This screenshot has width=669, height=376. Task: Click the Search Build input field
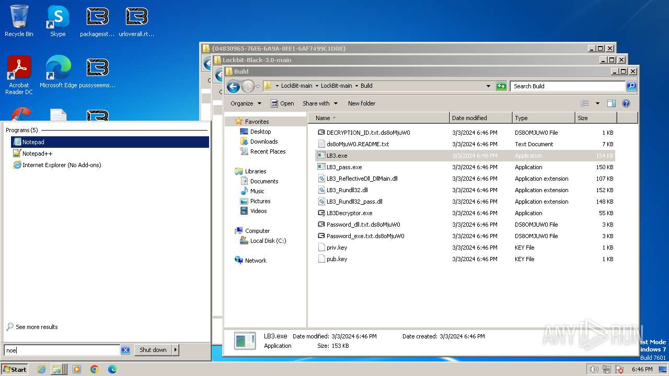pos(568,86)
